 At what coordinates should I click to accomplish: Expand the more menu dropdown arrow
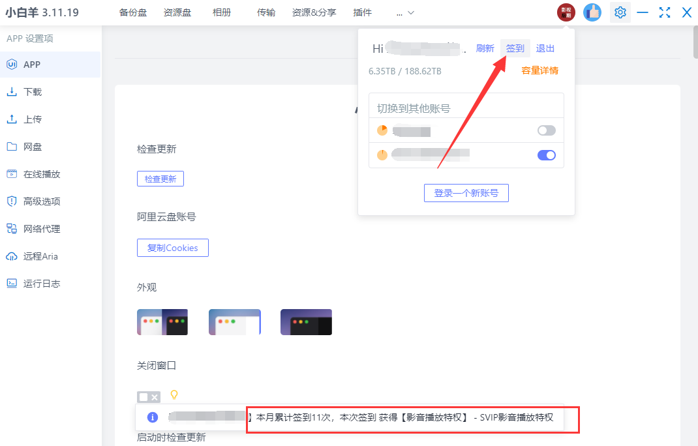pos(411,13)
